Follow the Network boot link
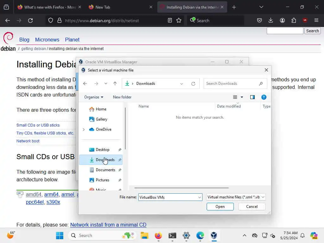 [x=28, y=141]
